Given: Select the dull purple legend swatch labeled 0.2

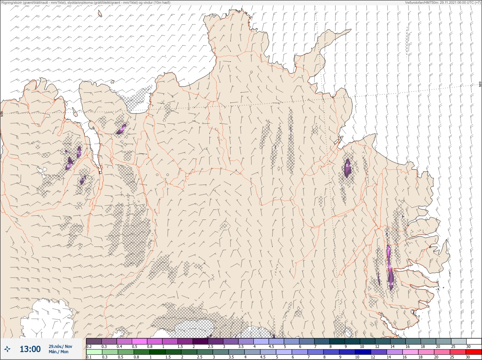Looking at the screenshot, I should [94, 341].
